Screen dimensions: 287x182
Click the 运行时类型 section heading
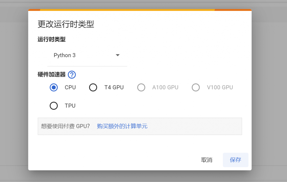coord(52,39)
